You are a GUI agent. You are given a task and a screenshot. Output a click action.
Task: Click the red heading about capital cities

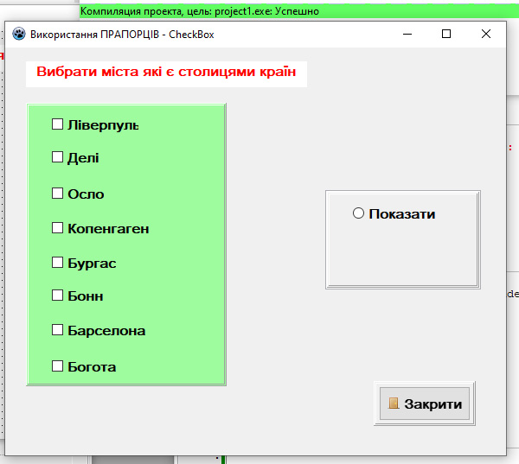(x=166, y=73)
